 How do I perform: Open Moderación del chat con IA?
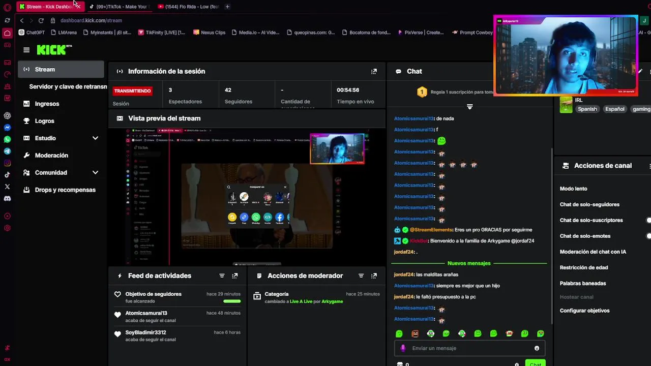click(593, 252)
